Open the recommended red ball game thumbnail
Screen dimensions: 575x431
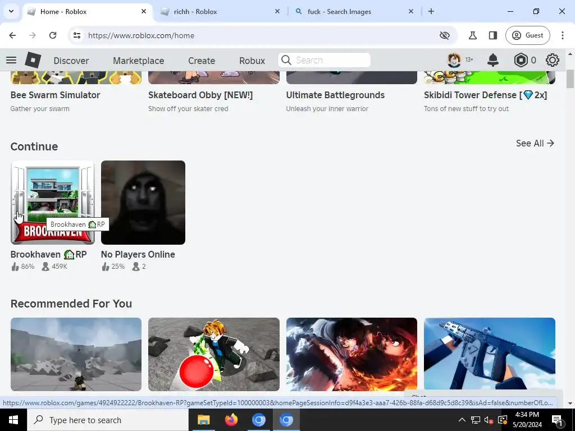click(x=214, y=354)
